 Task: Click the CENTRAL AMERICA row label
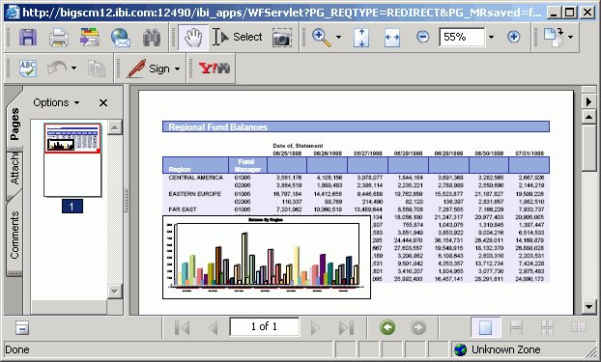pyautogui.click(x=195, y=178)
